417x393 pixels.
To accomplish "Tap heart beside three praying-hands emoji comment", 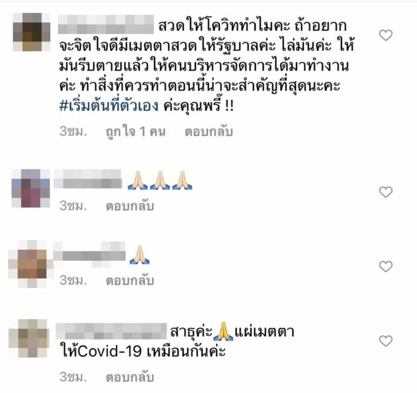I will coord(386,192).
